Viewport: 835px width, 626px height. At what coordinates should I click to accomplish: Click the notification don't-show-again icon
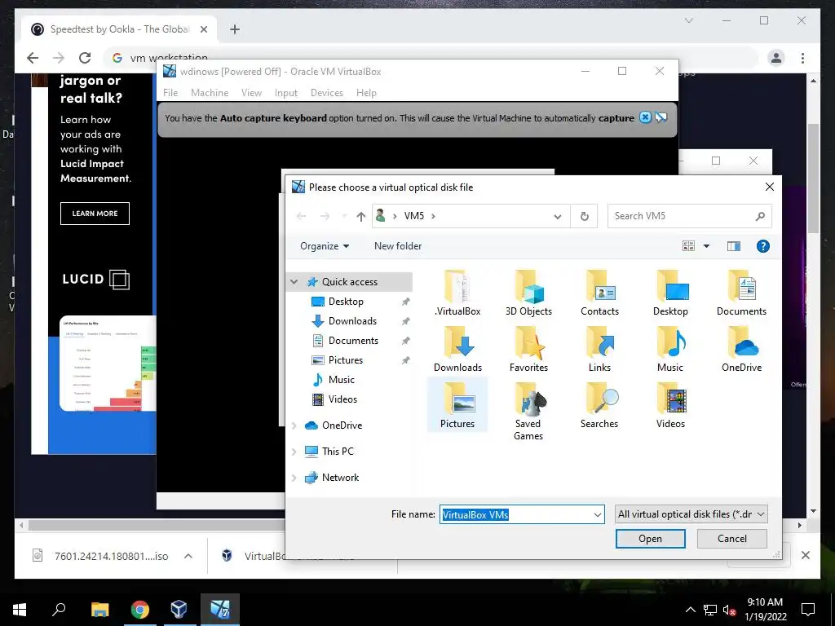[x=660, y=117]
